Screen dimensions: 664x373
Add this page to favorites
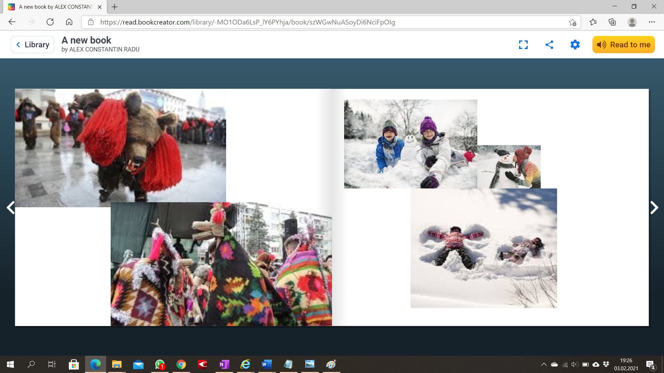click(572, 22)
